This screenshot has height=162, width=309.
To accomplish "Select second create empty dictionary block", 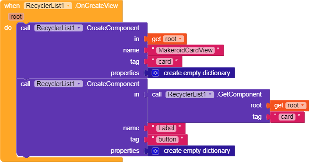I will point(191,151).
